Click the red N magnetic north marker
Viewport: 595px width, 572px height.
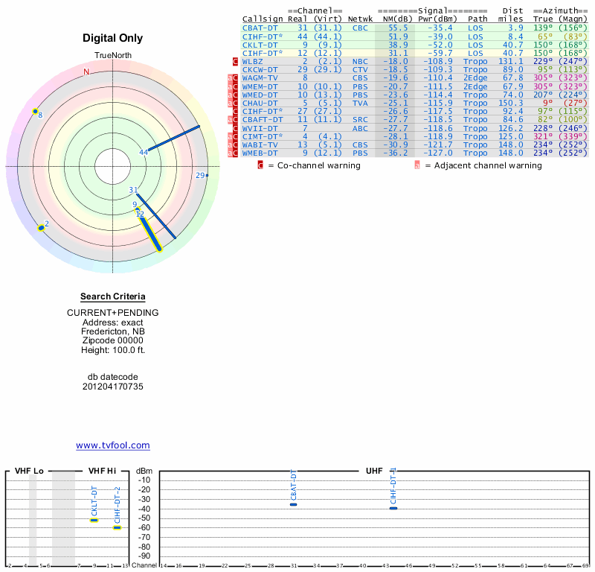[x=86, y=72]
